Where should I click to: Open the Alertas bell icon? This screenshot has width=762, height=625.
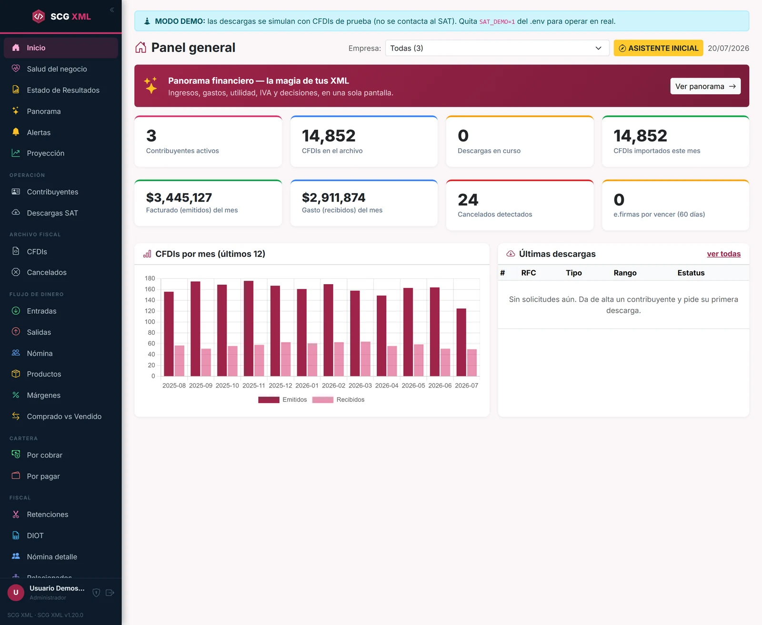[x=16, y=132]
